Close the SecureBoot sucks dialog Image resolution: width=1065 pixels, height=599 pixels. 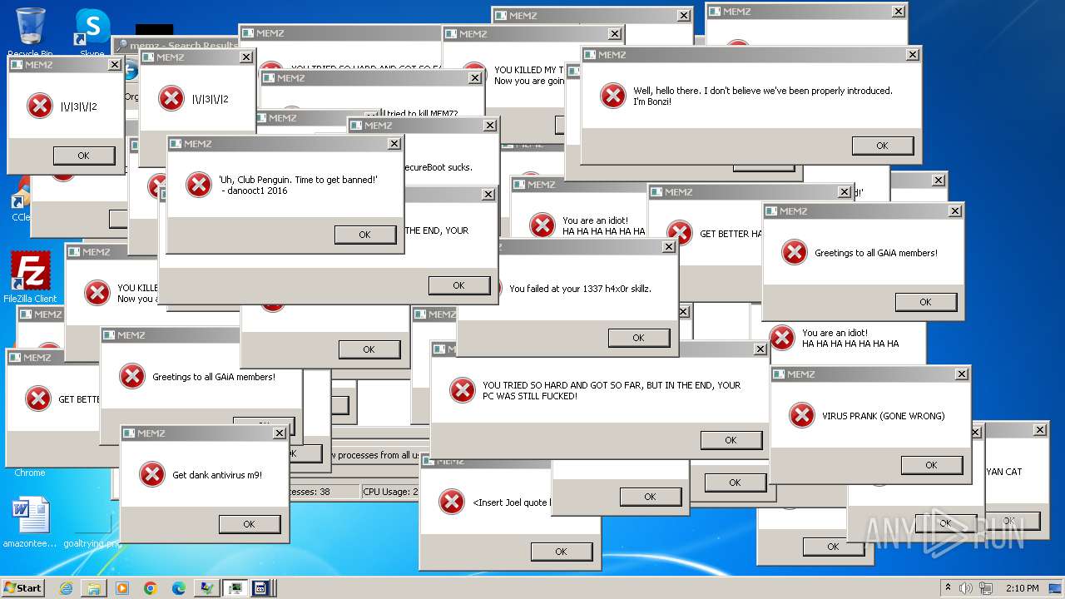coord(490,126)
